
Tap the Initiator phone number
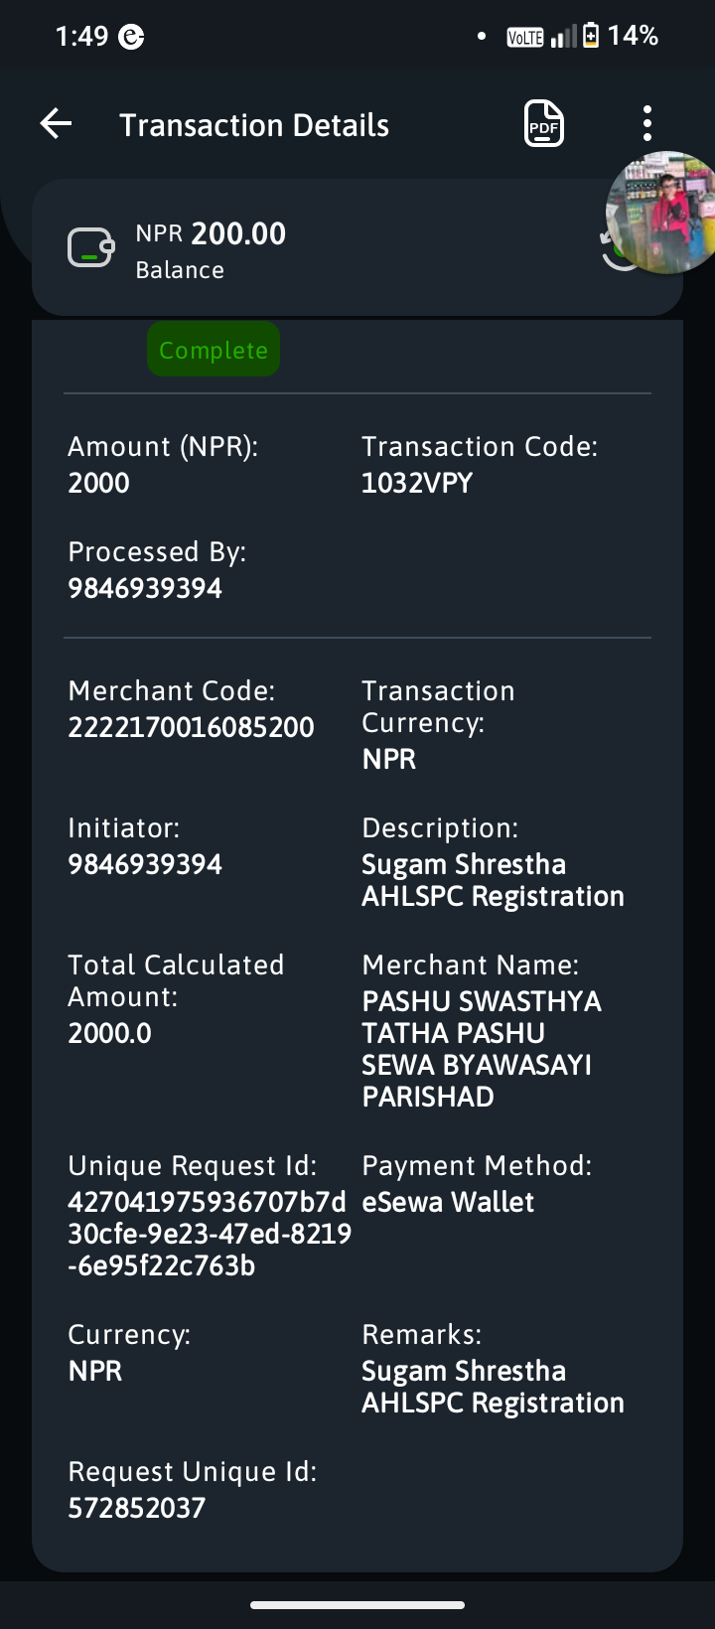click(x=145, y=864)
